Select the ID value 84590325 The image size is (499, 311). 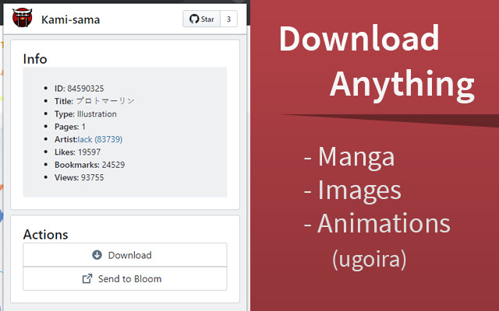(86, 89)
